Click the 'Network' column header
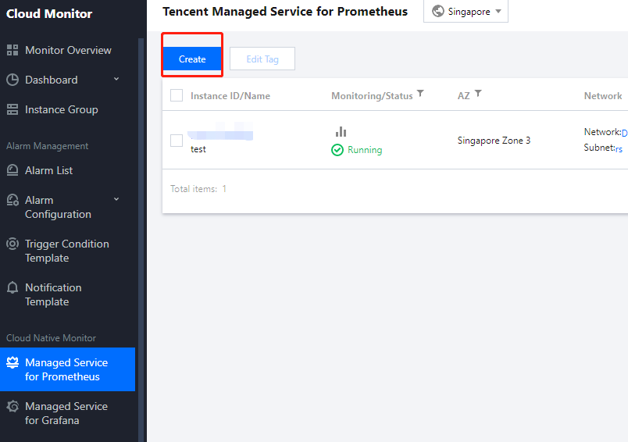The width and height of the screenshot is (628, 442). coord(603,96)
